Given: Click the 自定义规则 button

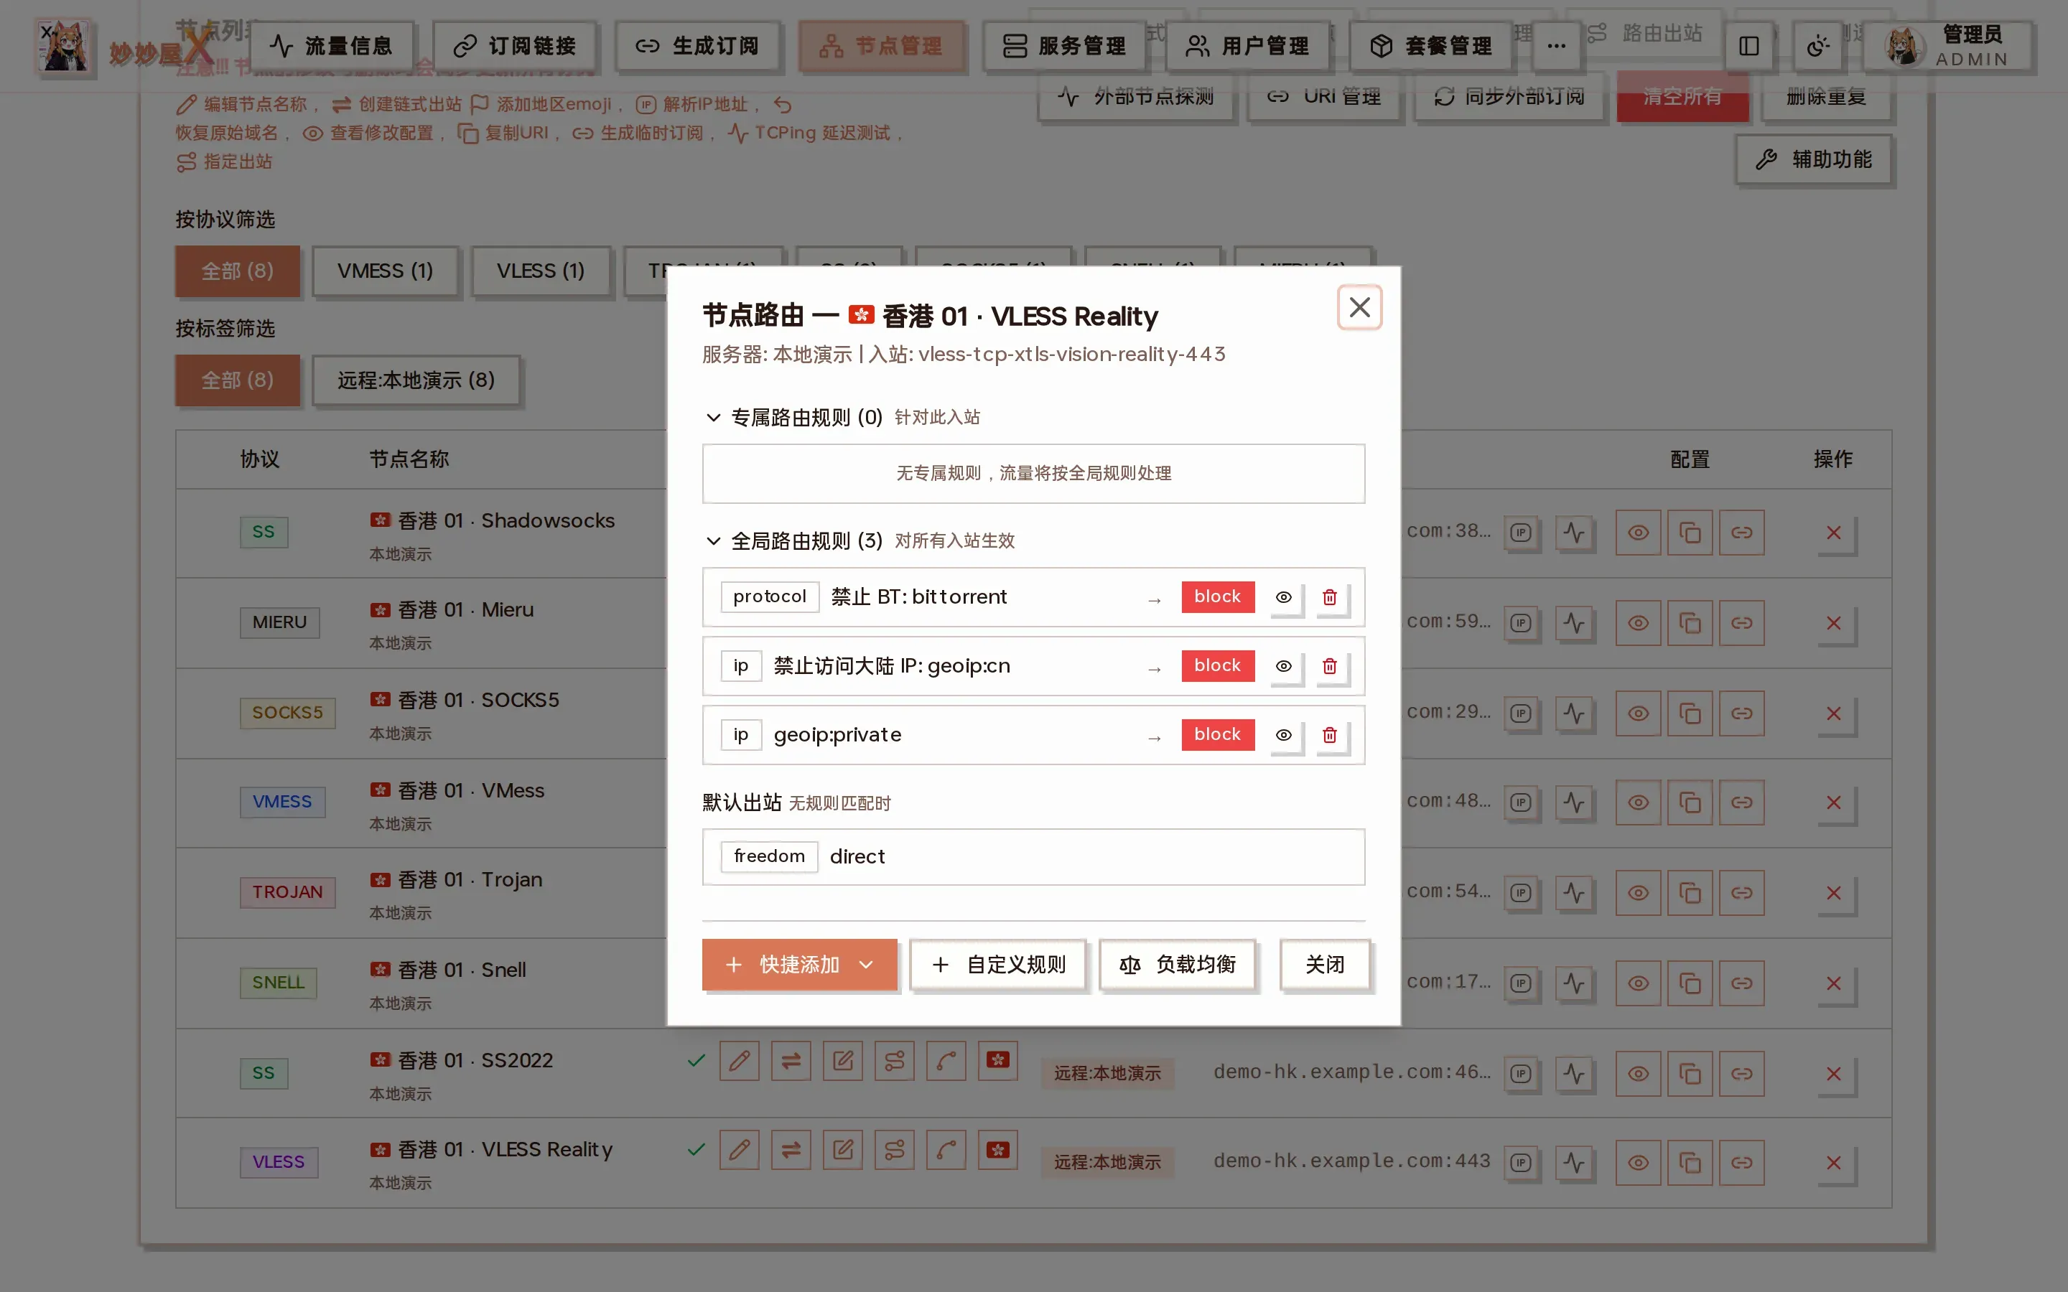Looking at the screenshot, I should pos(998,965).
